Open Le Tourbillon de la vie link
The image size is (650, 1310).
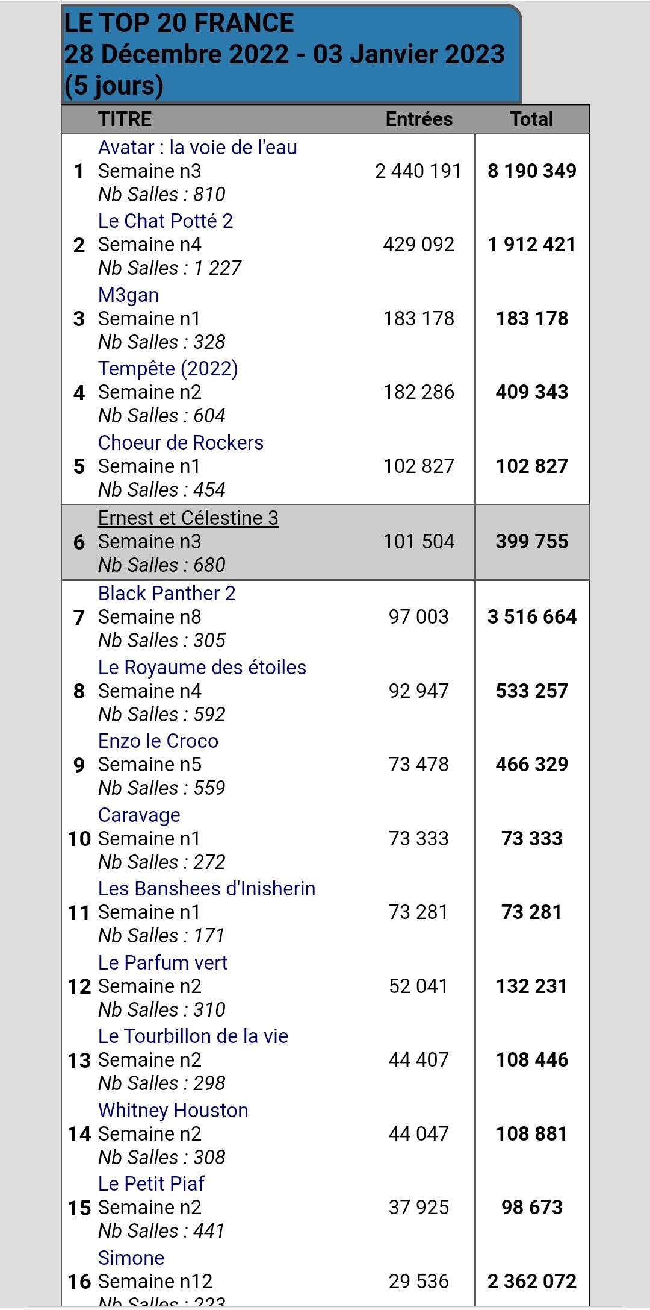click(x=193, y=1036)
